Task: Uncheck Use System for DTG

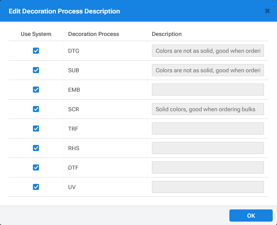Action: click(36, 51)
